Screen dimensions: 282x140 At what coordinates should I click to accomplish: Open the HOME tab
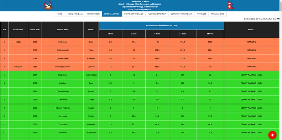[60, 14]
